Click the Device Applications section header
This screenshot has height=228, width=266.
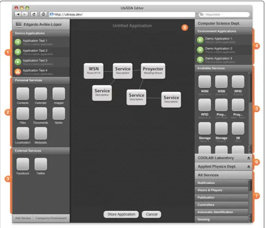tap(41, 34)
